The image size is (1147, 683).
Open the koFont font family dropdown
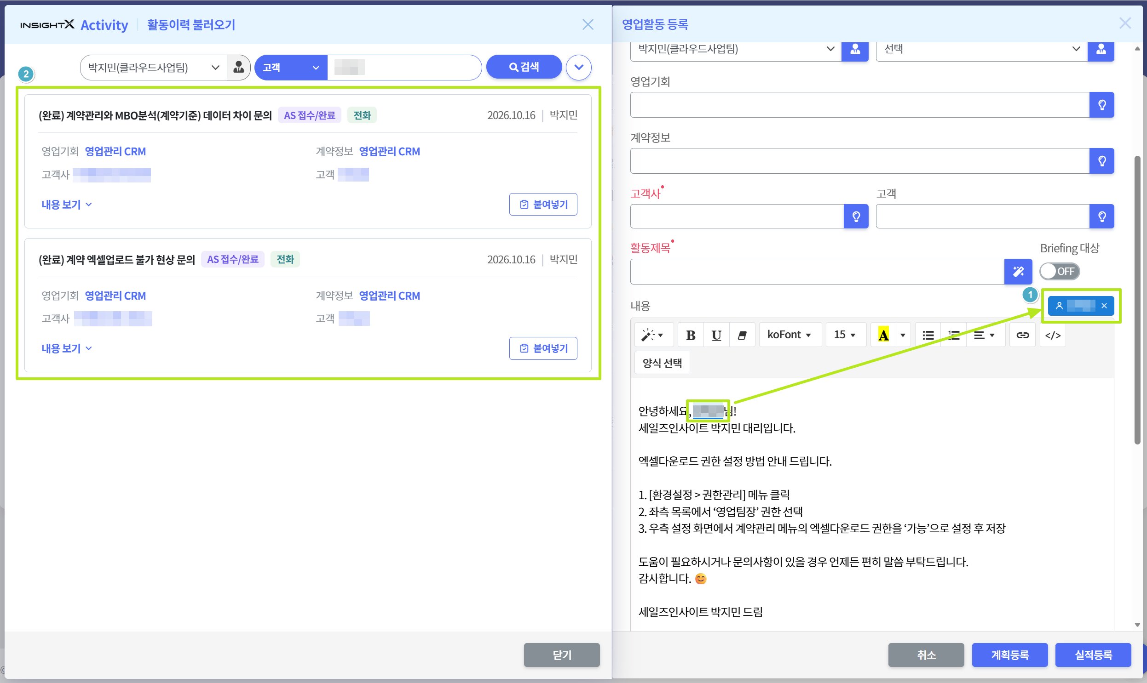pyautogui.click(x=790, y=335)
